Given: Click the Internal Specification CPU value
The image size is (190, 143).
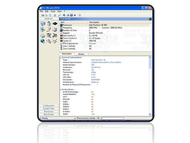Looking at the screenshot, I should coord(106,62).
